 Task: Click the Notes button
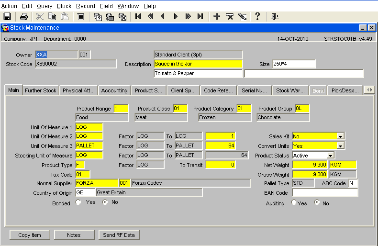click(x=74, y=235)
